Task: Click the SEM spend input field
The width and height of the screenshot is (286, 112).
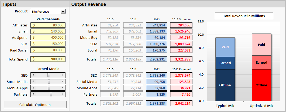Action: tap(48, 44)
